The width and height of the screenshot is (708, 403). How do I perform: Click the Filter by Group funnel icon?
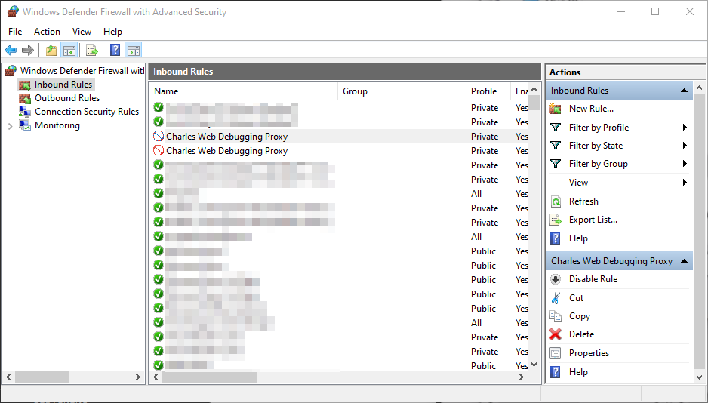(556, 163)
